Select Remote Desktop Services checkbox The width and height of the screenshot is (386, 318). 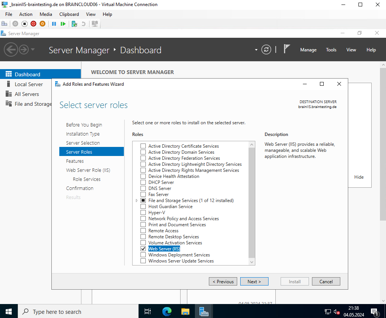coord(143,236)
